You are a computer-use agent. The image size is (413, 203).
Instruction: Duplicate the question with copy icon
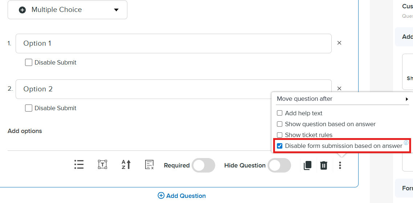pyautogui.click(x=307, y=166)
